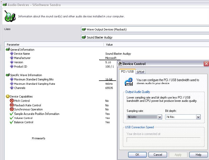Viewport: 209px width, 160px height.
Task: Click the green checkmark beside Balance Control
Action: coord(12,122)
